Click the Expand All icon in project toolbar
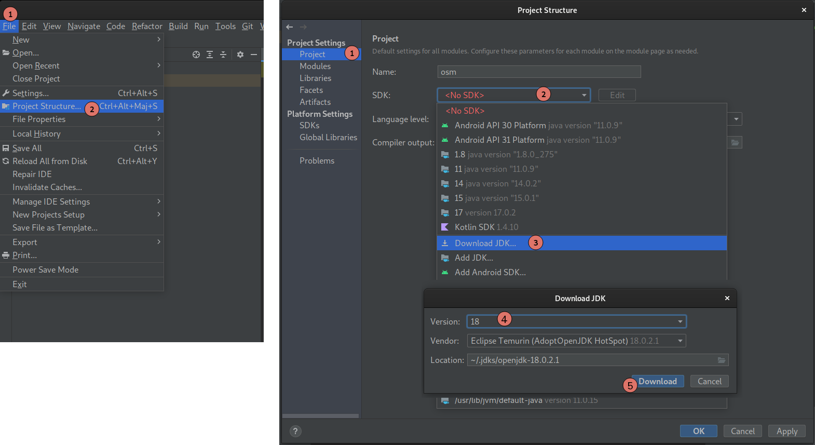The width and height of the screenshot is (815, 445). 210,55
